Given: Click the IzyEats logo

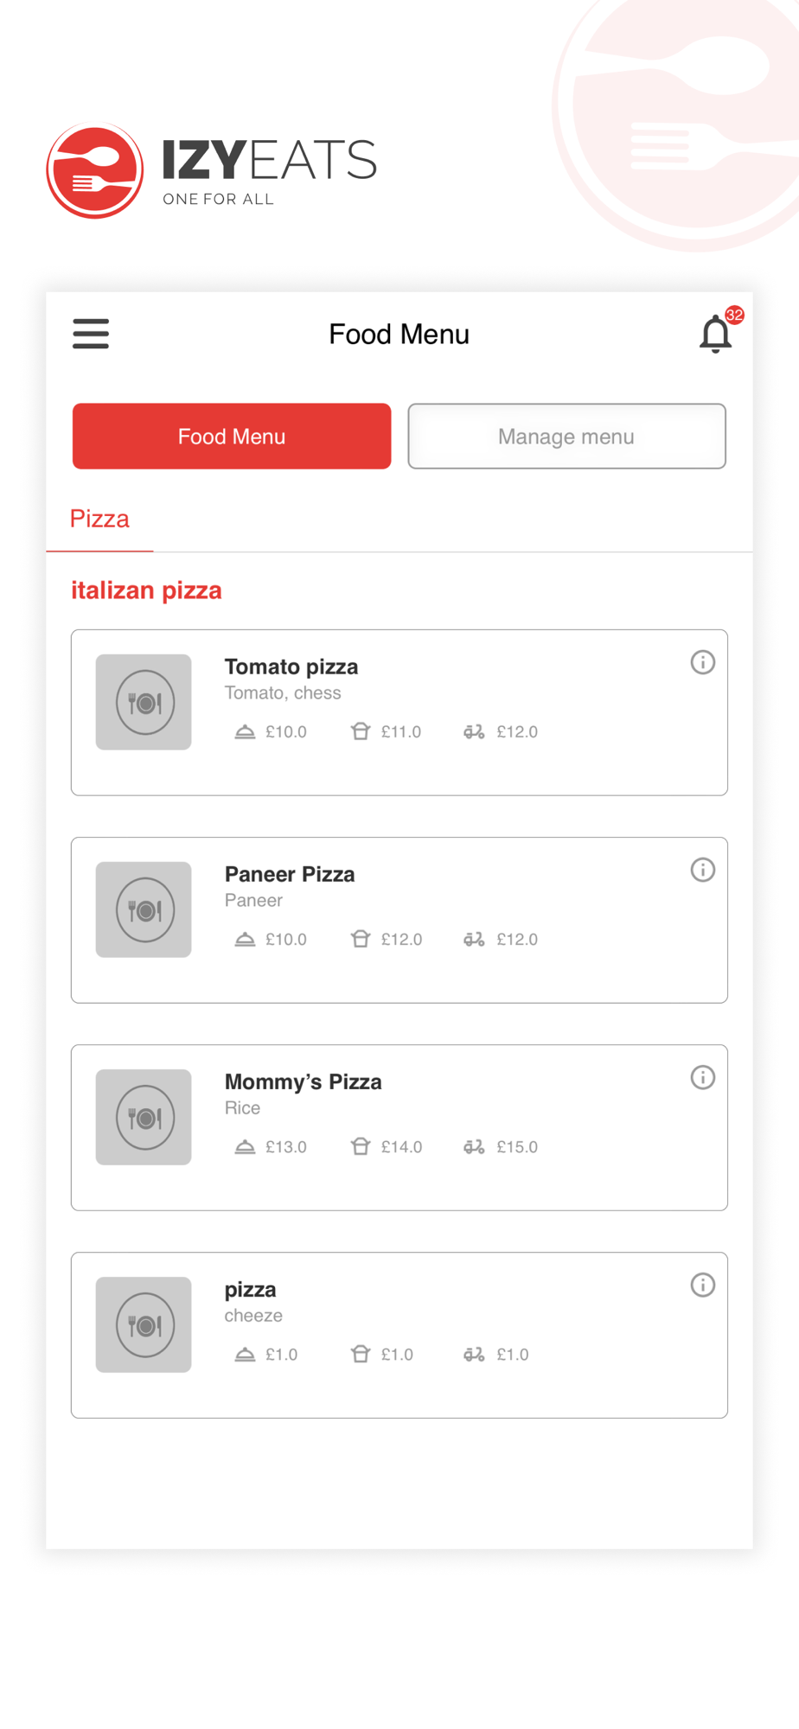Looking at the screenshot, I should [212, 170].
